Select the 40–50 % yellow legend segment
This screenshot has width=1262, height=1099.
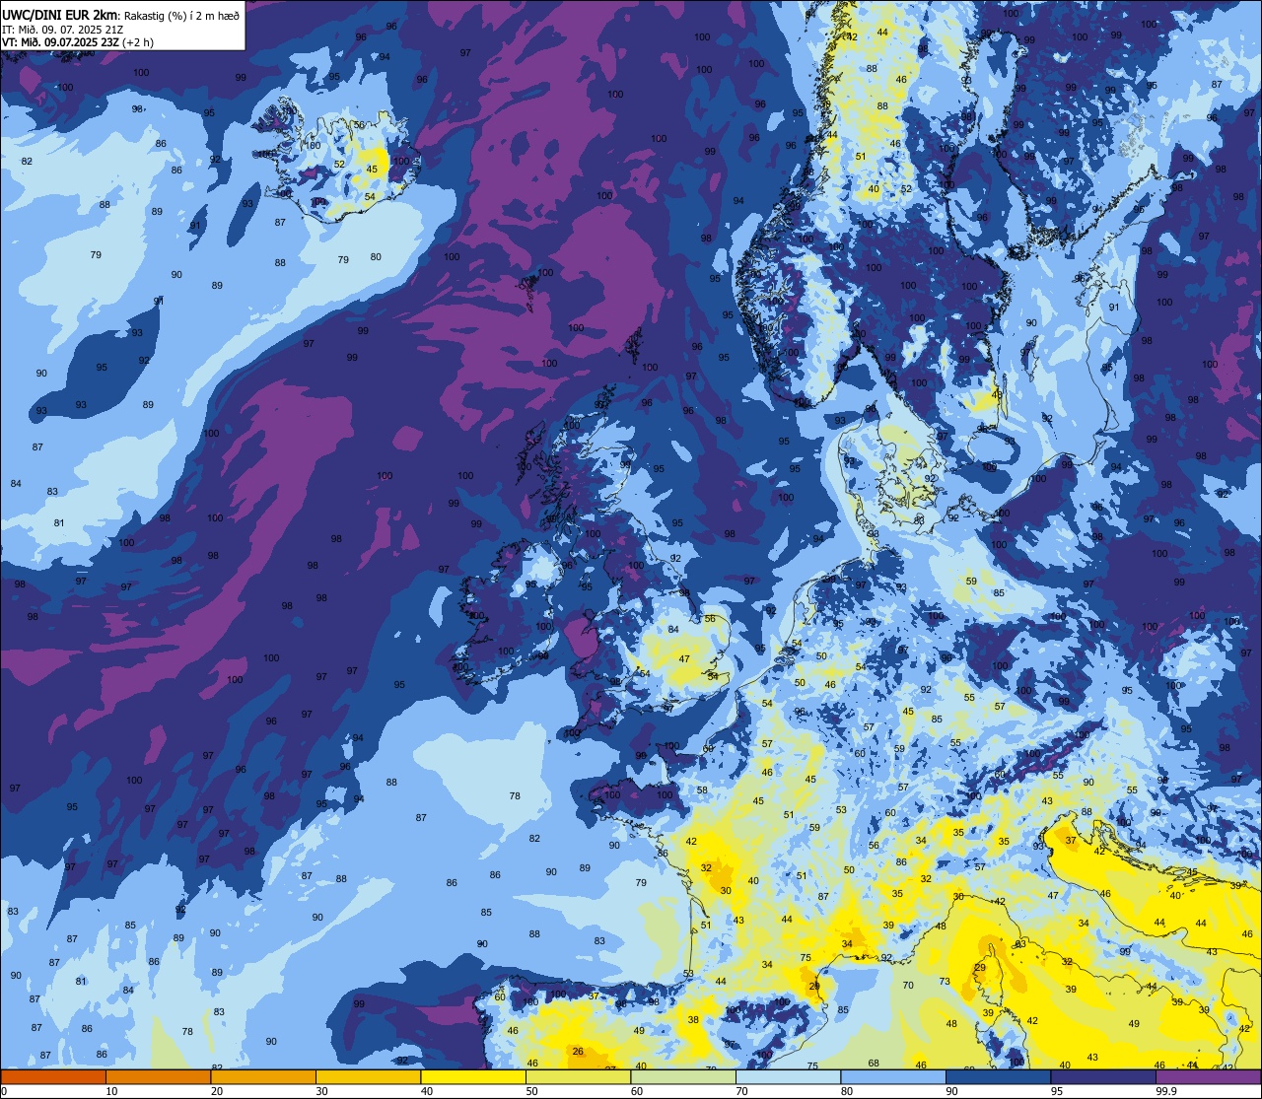click(473, 1077)
